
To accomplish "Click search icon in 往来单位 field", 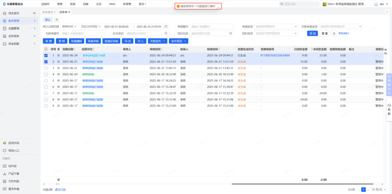I will pos(166,34).
